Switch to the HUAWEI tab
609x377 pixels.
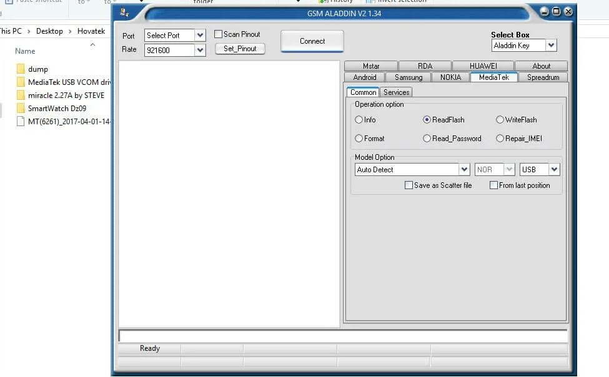pyautogui.click(x=483, y=66)
